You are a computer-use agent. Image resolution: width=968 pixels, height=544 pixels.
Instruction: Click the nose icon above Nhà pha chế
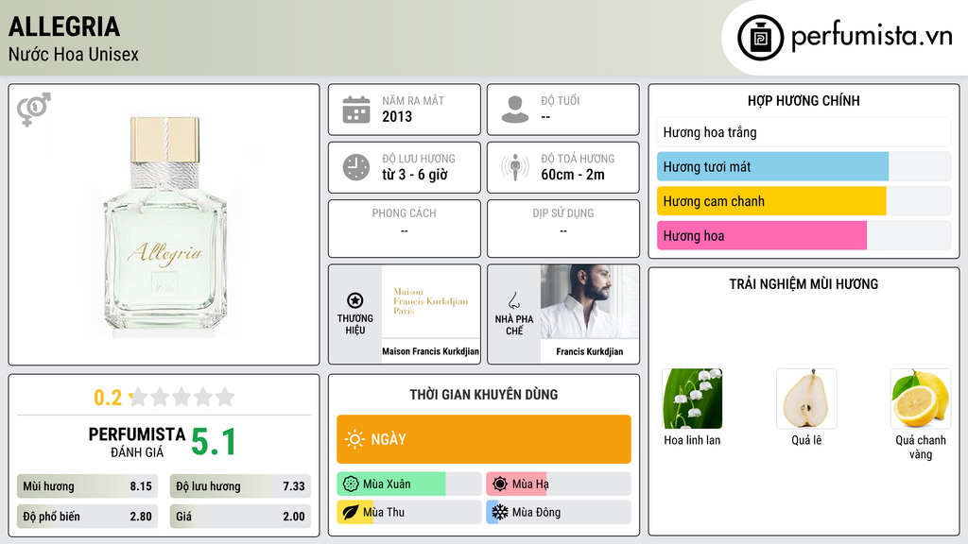[513, 300]
